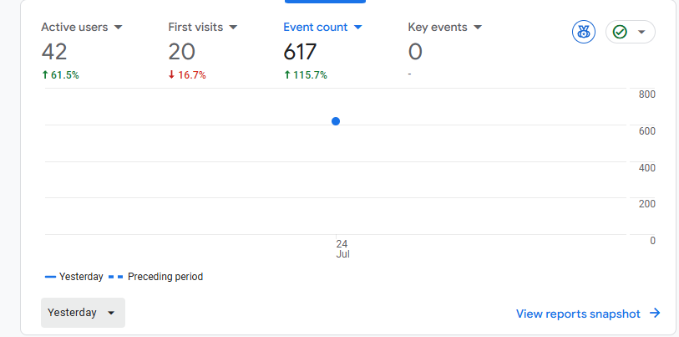
Task: Select the Active users value 42
Action: point(54,52)
